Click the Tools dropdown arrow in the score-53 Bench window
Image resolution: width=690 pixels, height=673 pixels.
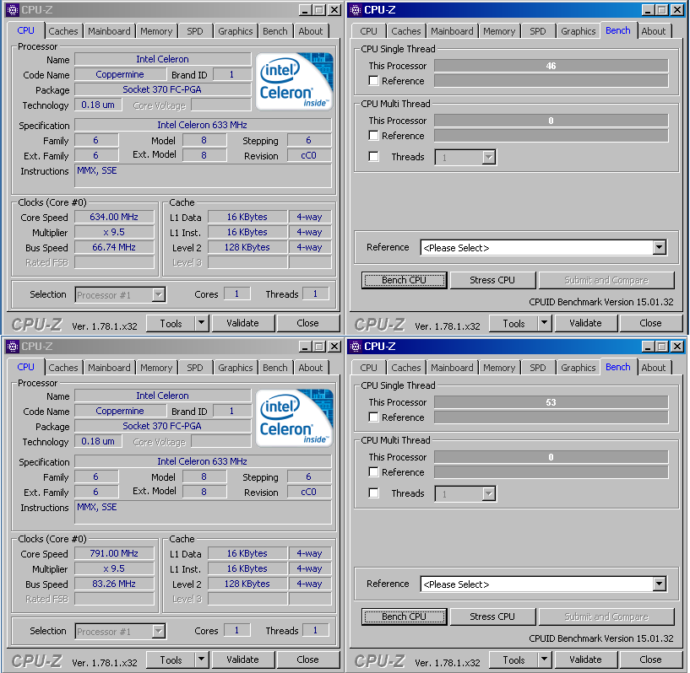545,660
